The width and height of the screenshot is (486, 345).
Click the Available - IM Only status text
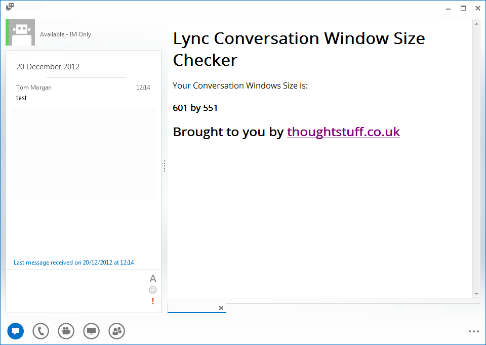[65, 34]
